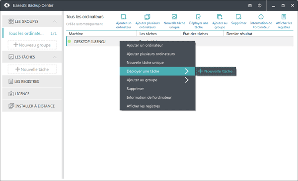Click the 1/1 computer count
The height and width of the screenshot is (181, 298).
[54, 33]
